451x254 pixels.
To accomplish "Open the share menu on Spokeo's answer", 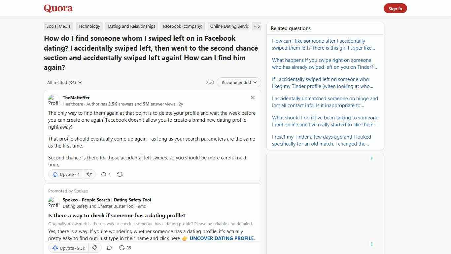I will [x=125, y=248].
